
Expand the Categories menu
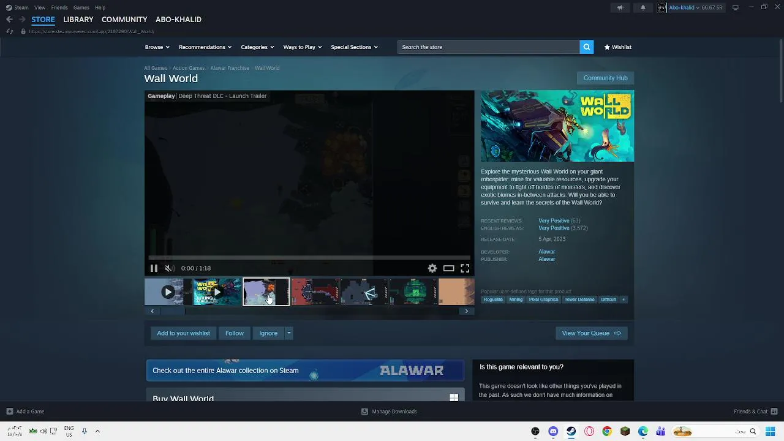(257, 47)
